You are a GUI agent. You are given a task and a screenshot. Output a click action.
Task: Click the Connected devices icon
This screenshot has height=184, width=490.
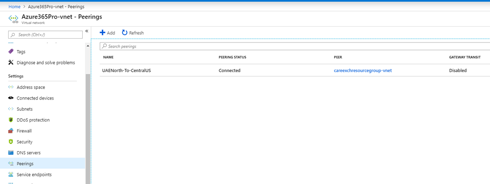(x=11, y=98)
